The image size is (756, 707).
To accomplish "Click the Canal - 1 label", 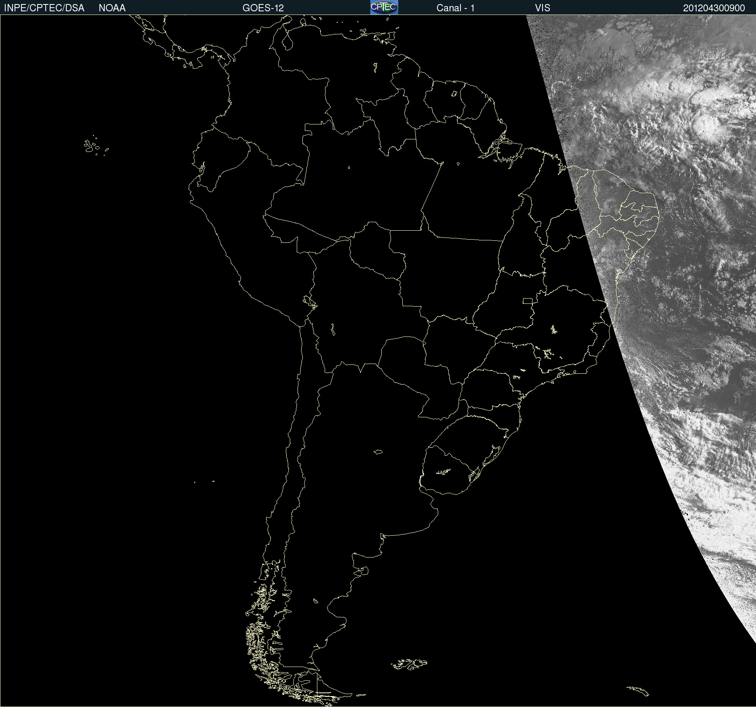I will 456,8.
